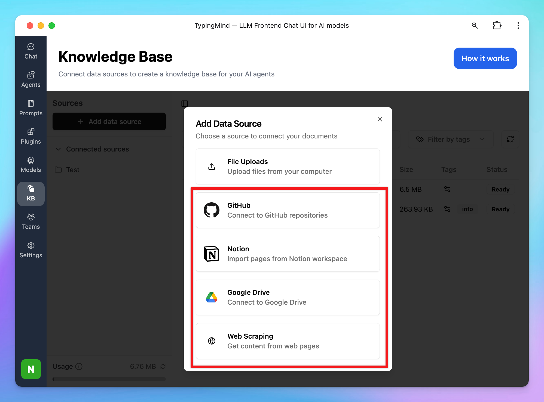This screenshot has width=544, height=402.
Task: Toggle the sources sidebar panel icon
Action: click(x=185, y=104)
